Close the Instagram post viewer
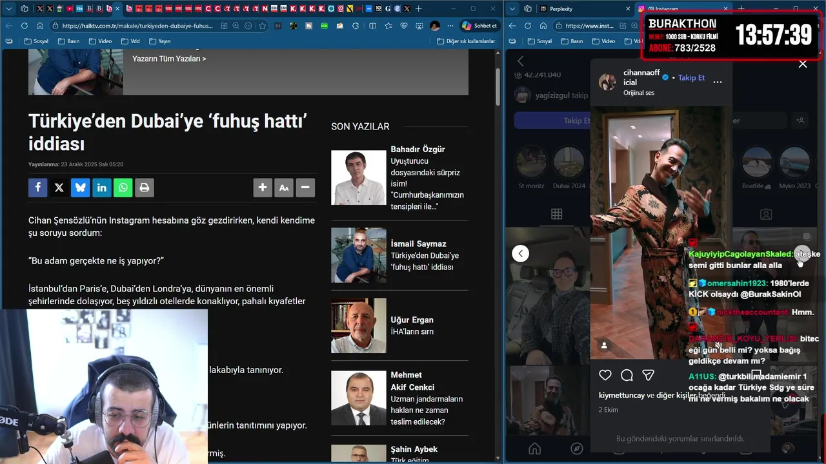 tap(803, 64)
